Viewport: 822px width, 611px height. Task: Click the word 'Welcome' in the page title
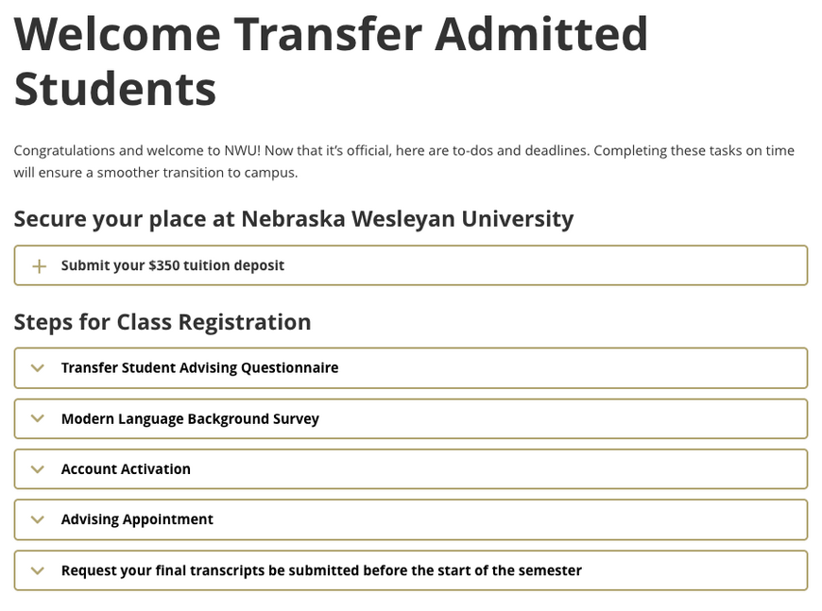point(117,33)
